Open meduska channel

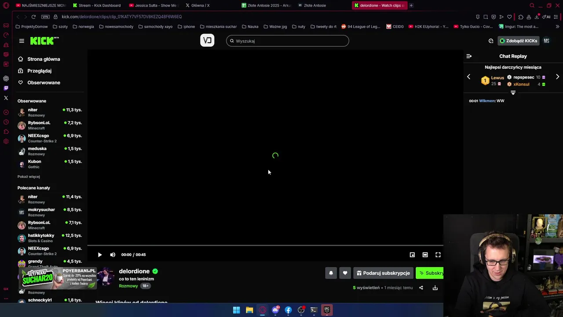click(50, 151)
